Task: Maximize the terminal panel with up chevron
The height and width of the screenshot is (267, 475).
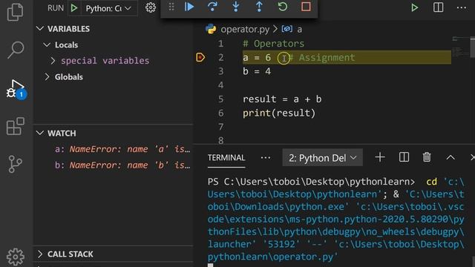Action: tap(451, 157)
